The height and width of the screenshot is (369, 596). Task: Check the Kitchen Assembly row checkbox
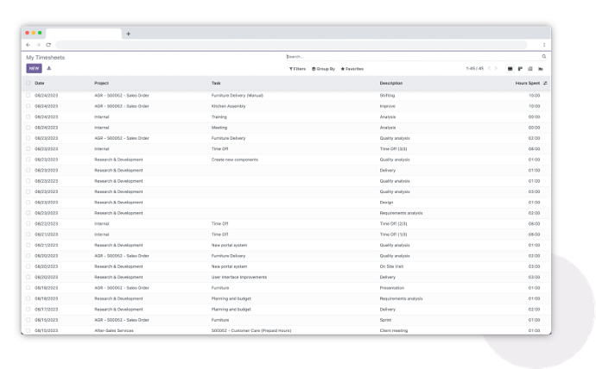click(x=29, y=106)
